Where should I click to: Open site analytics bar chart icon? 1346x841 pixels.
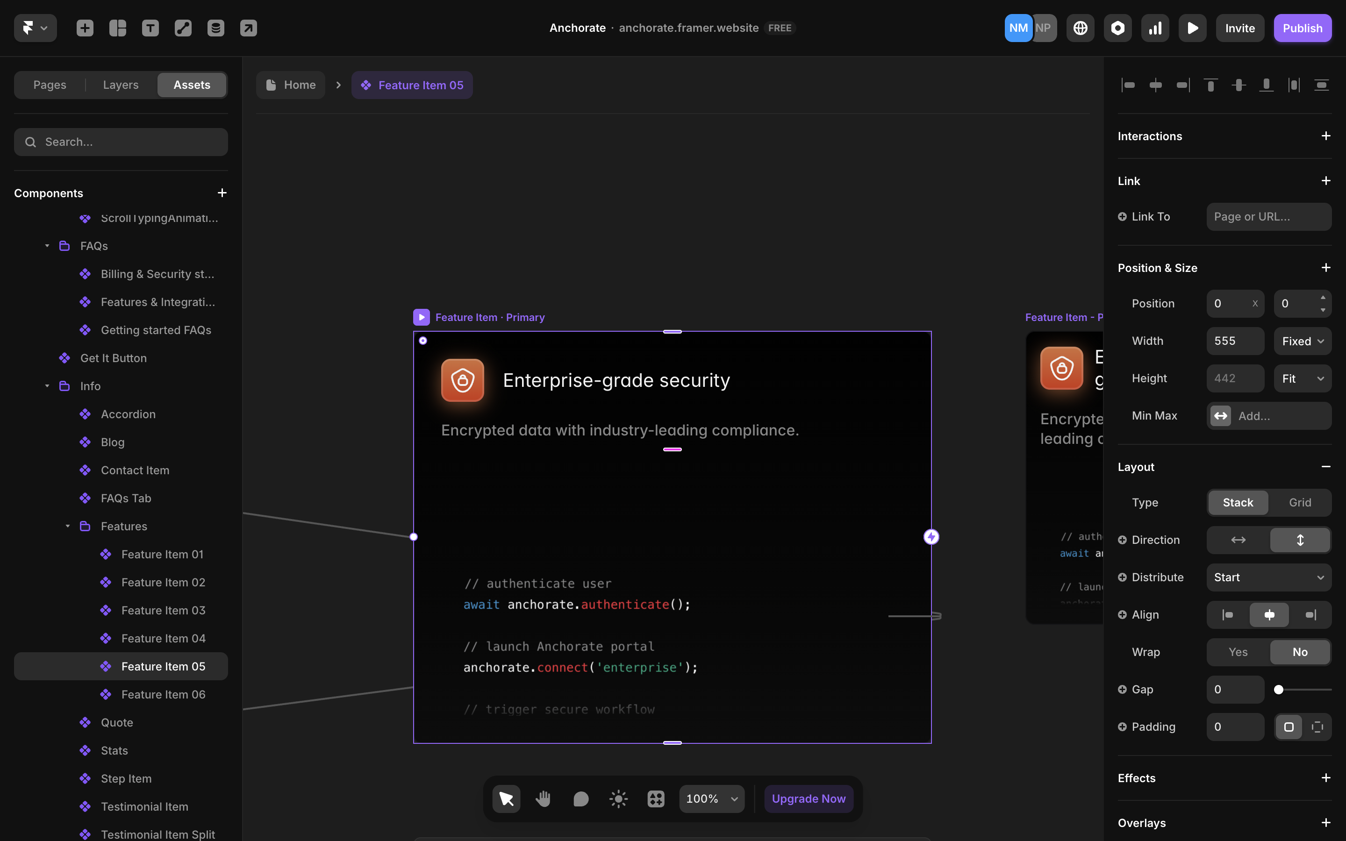pos(1155,28)
